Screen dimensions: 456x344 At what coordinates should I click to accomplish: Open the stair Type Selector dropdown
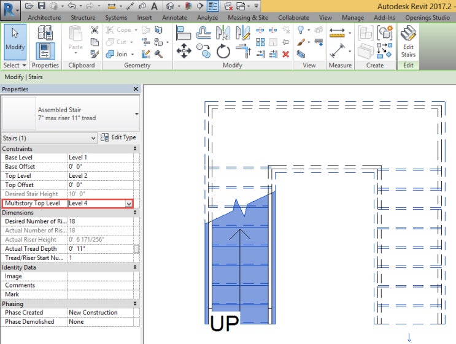[x=137, y=114]
